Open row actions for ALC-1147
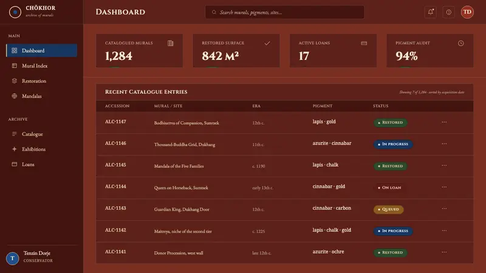This screenshot has width=486, height=273. 444,122
